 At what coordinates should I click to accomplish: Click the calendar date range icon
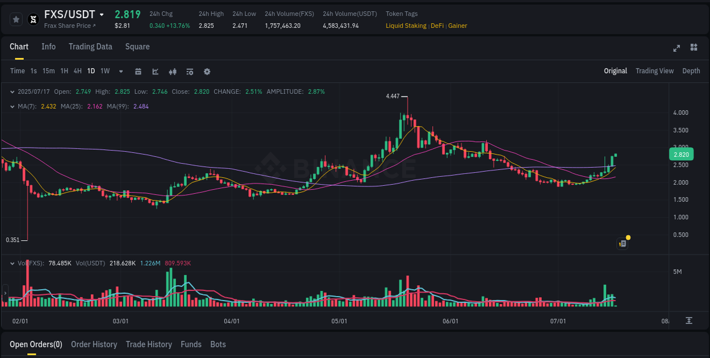pyautogui.click(x=138, y=72)
